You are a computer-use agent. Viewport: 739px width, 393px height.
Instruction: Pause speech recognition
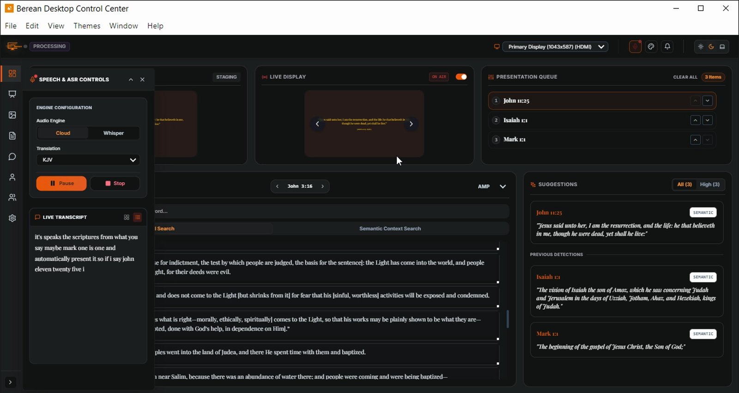point(61,183)
